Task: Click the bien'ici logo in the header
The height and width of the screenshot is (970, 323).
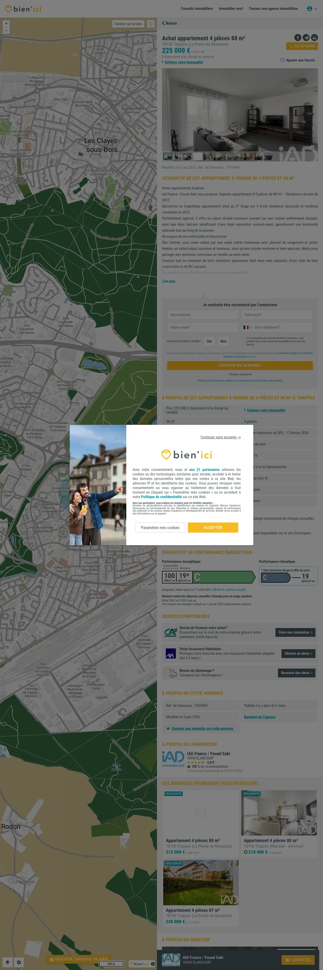Action: click(x=23, y=9)
